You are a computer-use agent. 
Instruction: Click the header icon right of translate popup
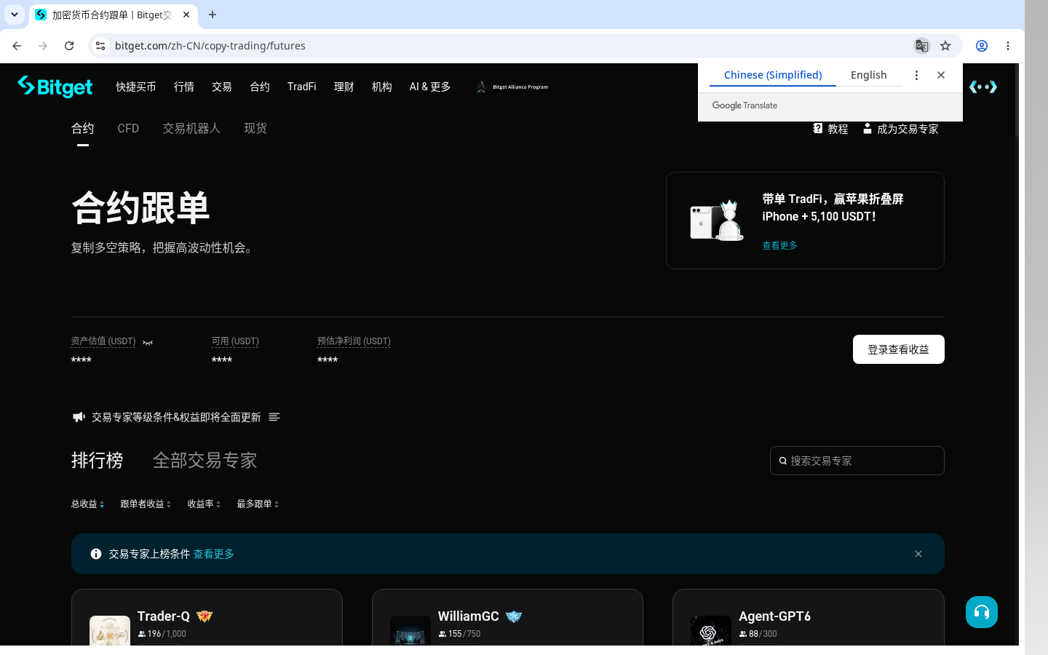(x=983, y=87)
